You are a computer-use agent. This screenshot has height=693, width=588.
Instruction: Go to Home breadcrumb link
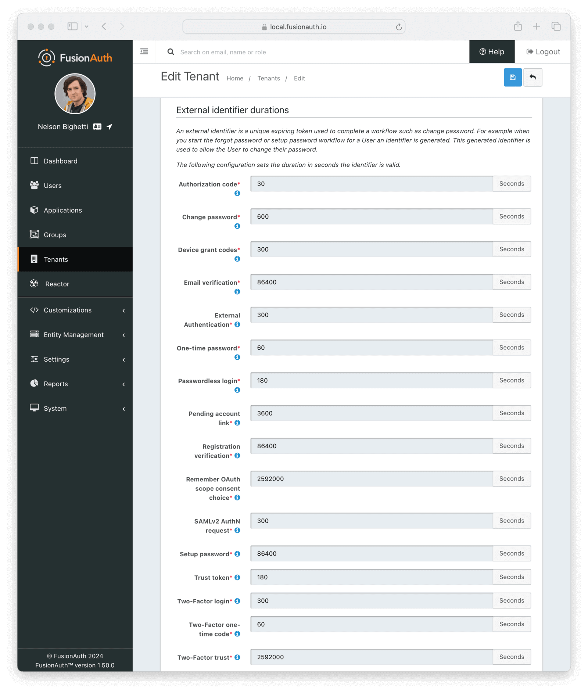235,78
